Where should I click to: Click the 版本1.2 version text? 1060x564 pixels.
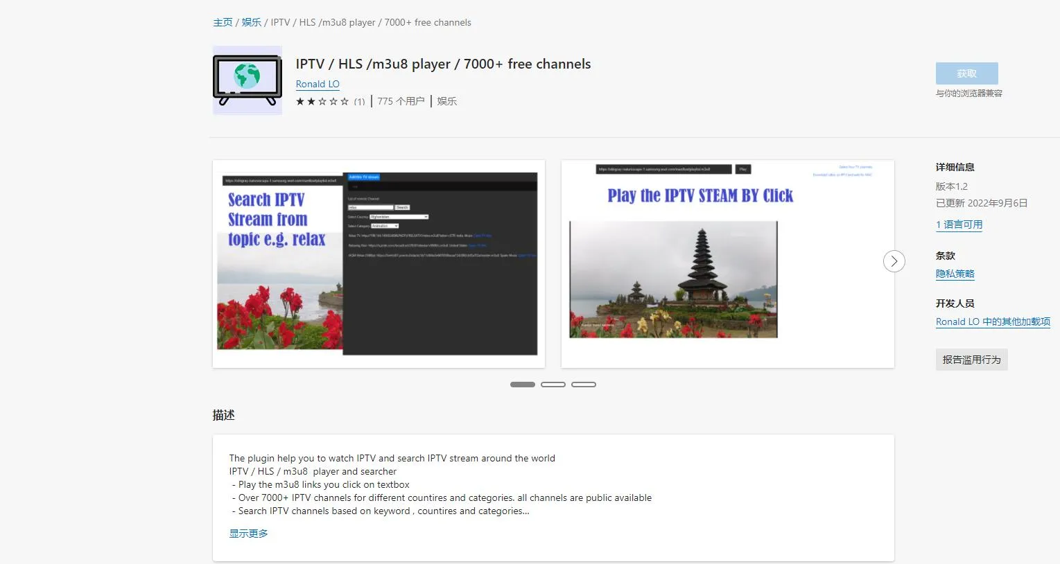click(x=952, y=186)
